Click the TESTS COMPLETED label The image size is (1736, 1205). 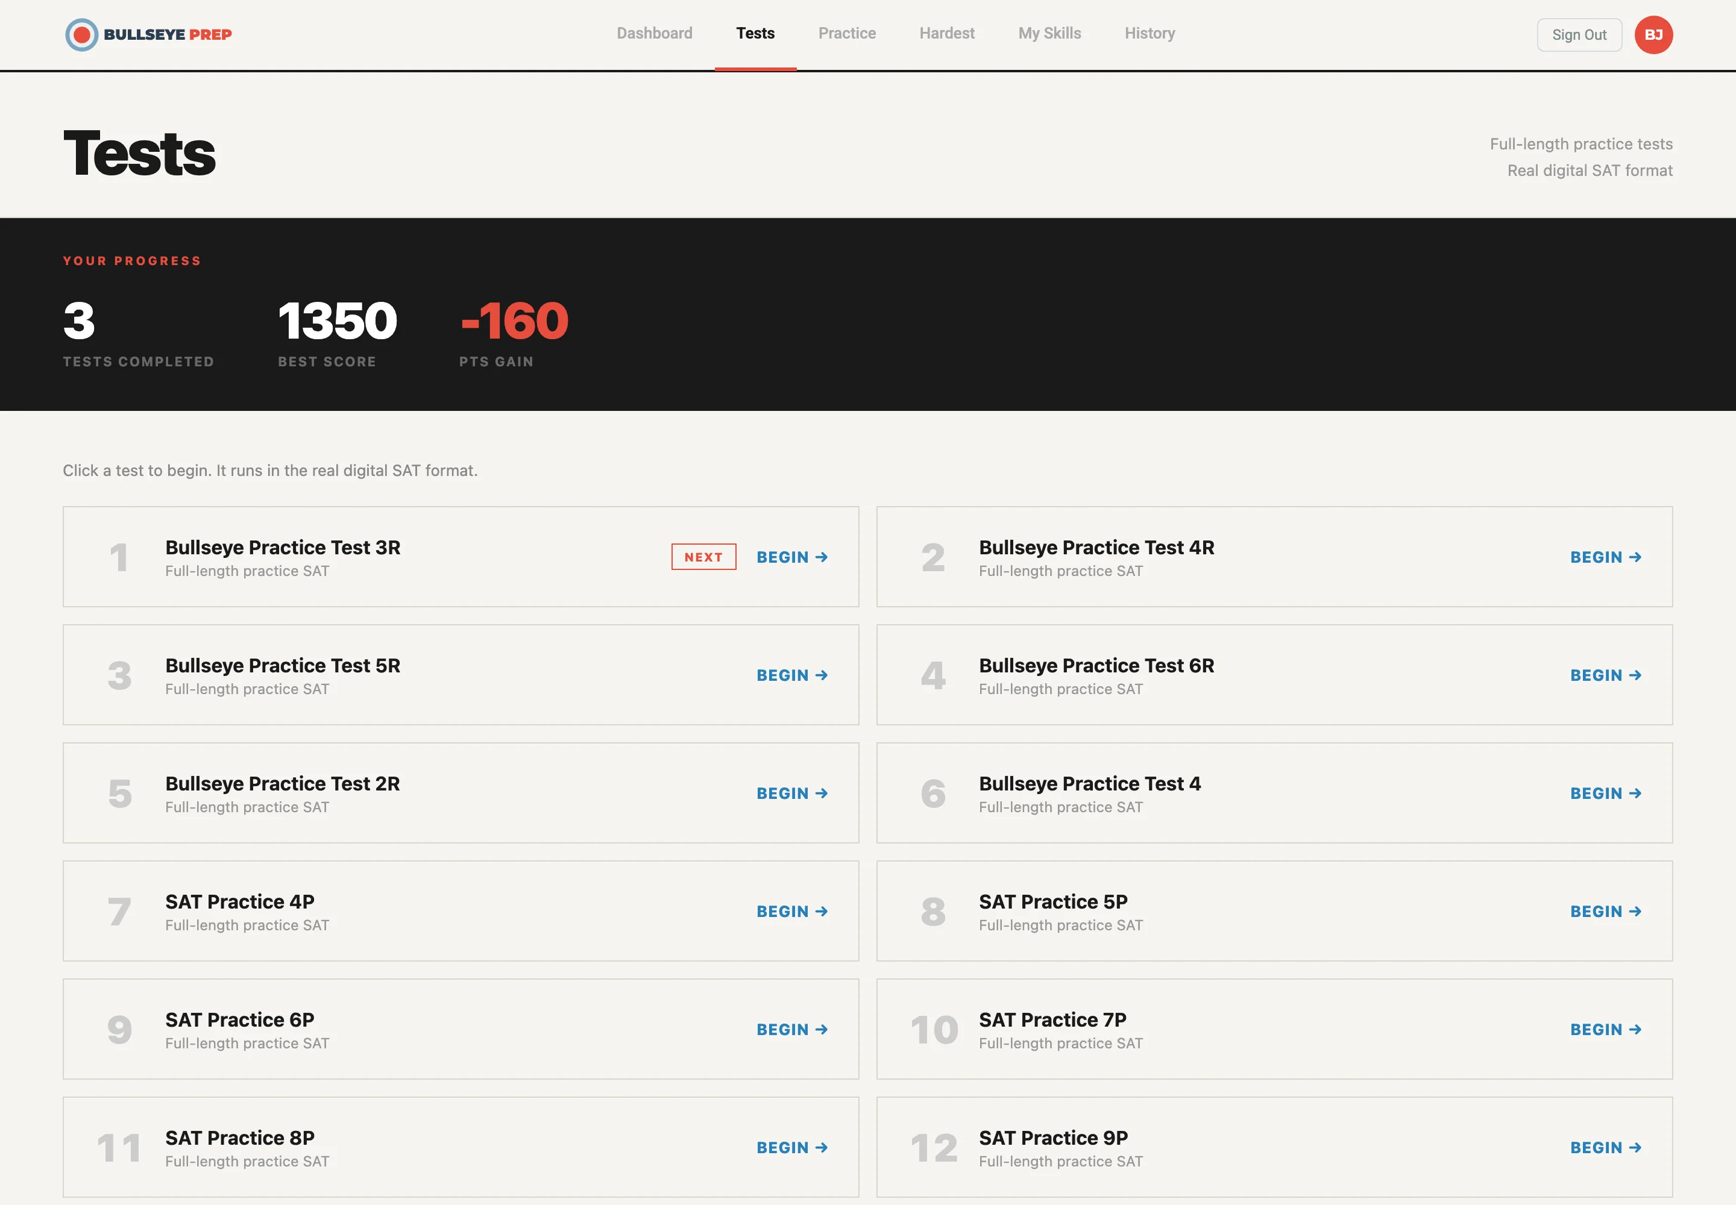pyautogui.click(x=138, y=361)
